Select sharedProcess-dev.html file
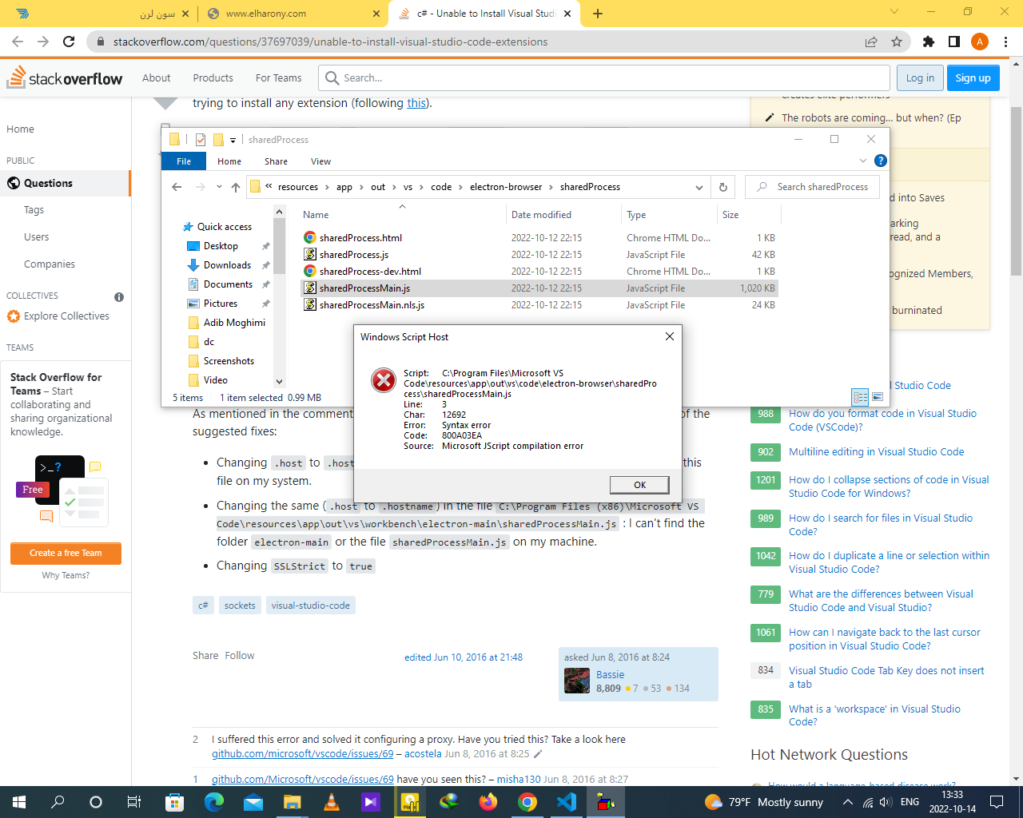Image resolution: width=1023 pixels, height=818 pixels. point(370,272)
